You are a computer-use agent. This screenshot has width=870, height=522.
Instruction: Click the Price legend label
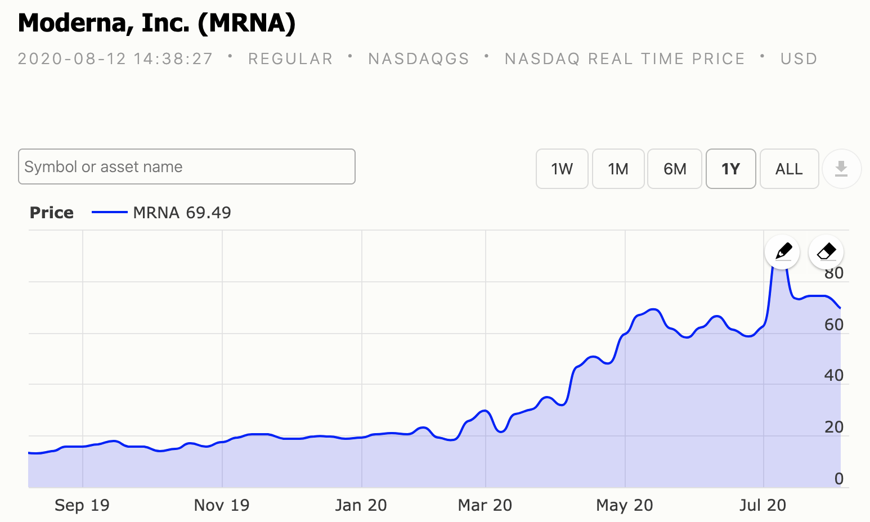click(52, 213)
